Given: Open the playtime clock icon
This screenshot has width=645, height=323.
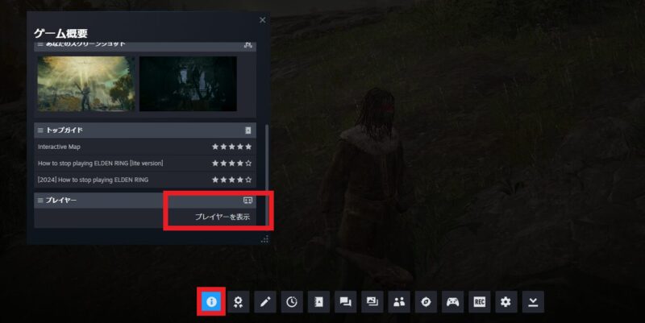Looking at the screenshot, I should point(292,302).
